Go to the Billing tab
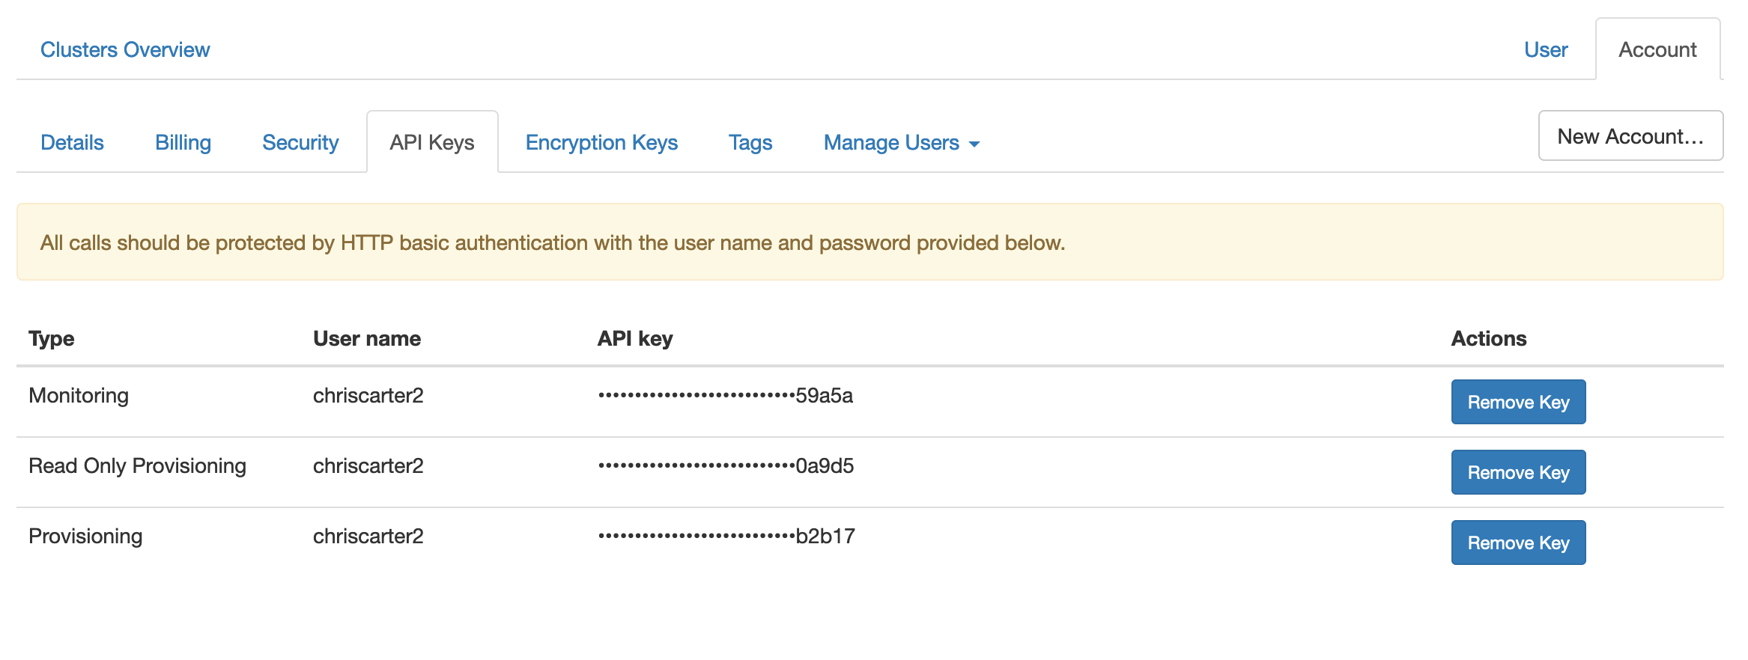1748x660 pixels. coord(183,142)
